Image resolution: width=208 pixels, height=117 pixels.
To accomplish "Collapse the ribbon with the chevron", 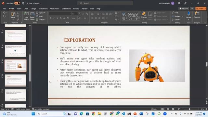I will click(205, 22).
